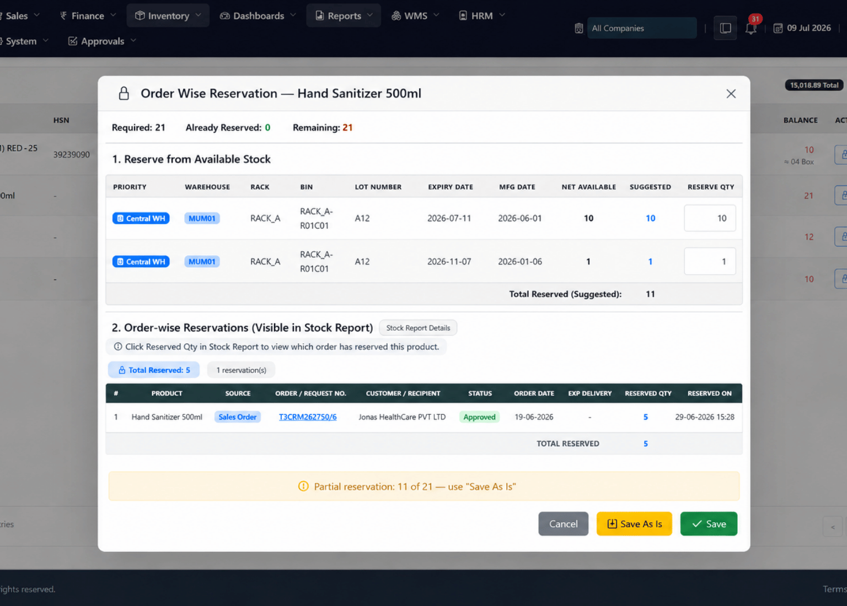Image resolution: width=847 pixels, height=606 pixels.
Task: Click the 15,018.89 Total badge in background
Action: click(x=814, y=85)
